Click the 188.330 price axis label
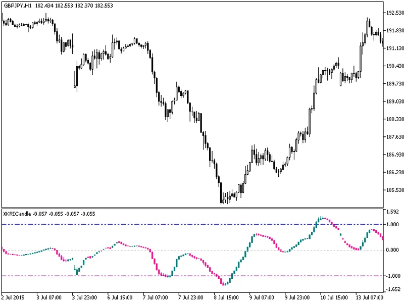This screenshot has width=404, height=303. [395, 119]
